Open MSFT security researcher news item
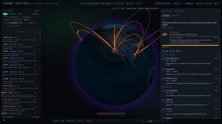This screenshot has height=124, width=222. pos(21,60)
